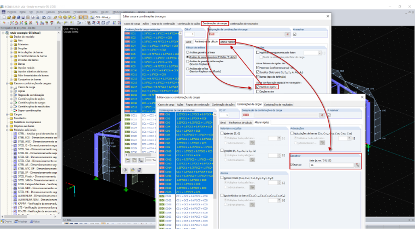415x233 pixels.
Task: Click the pick-bars icon beside Barras list field
Action: click(357, 165)
